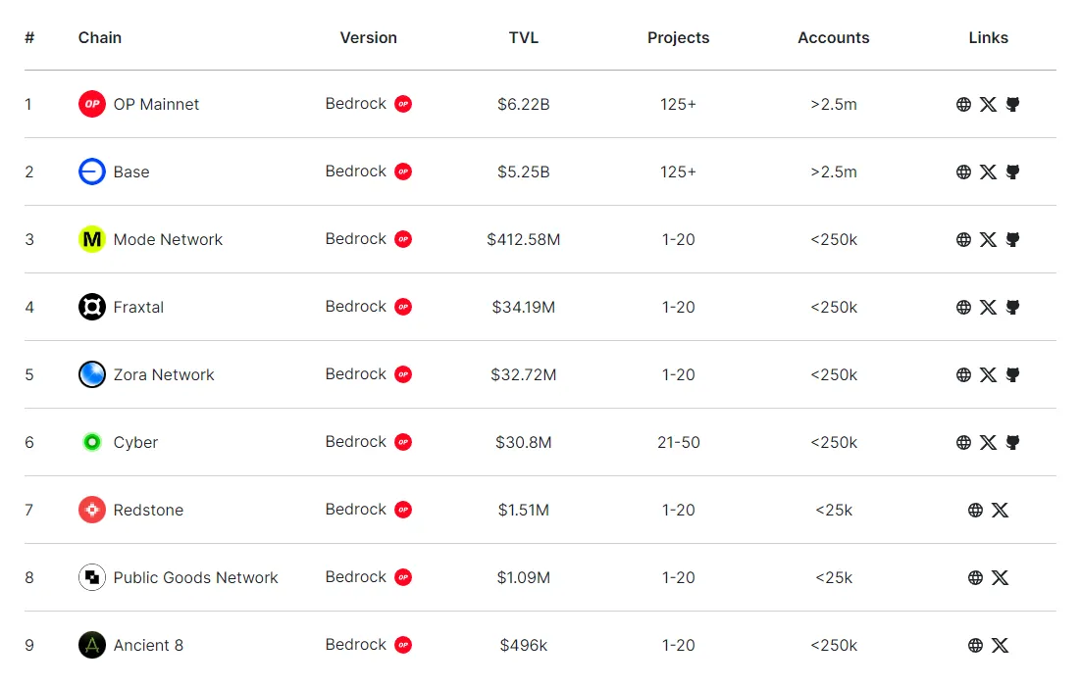Select the Zora Network chain name
This screenshot has width=1081, height=687.
(x=164, y=374)
